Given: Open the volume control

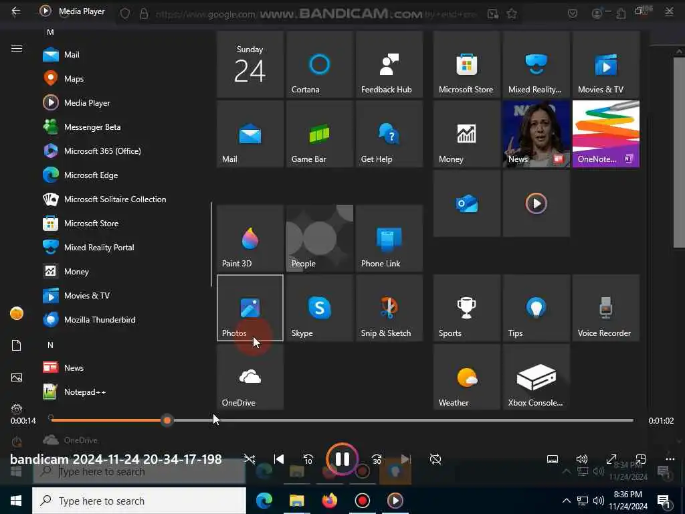Looking at the screenshot, I should pyautogui.click(x=581, y=459).
